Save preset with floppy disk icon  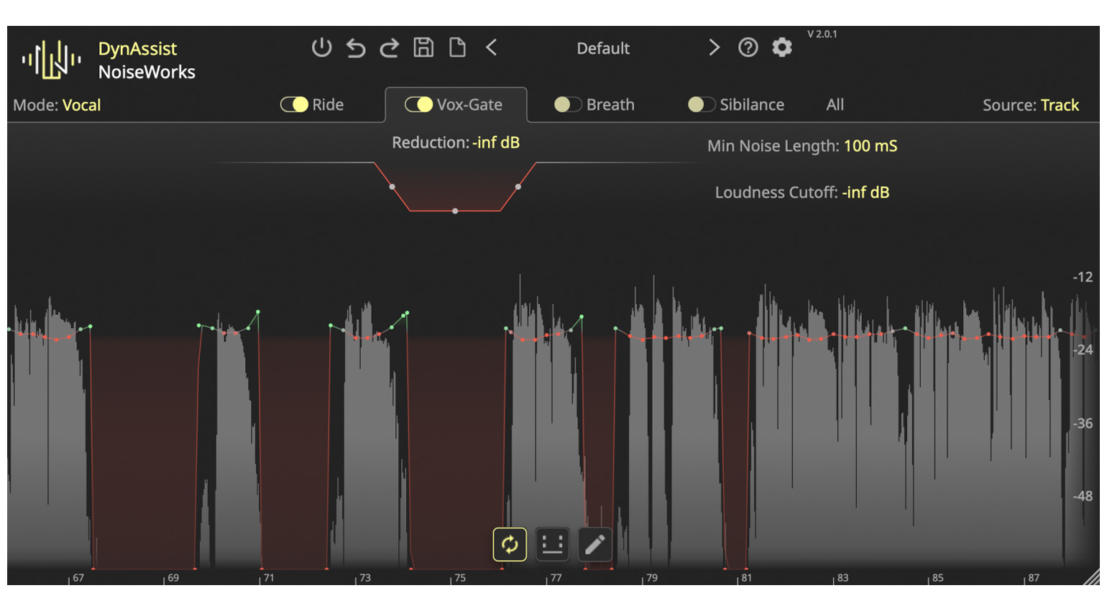(x=423, y=48)
